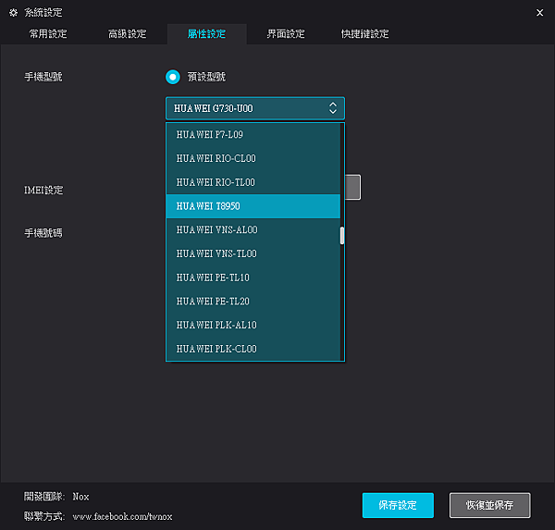Viewport: 555px width, 530px height.
Task: Select HUAWEI PE-TL10 model option
Action: point(253,277)
